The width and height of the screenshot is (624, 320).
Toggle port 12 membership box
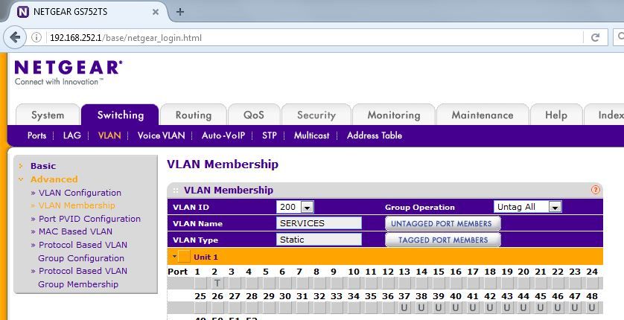pyautogui.click(x=388, y=283)
